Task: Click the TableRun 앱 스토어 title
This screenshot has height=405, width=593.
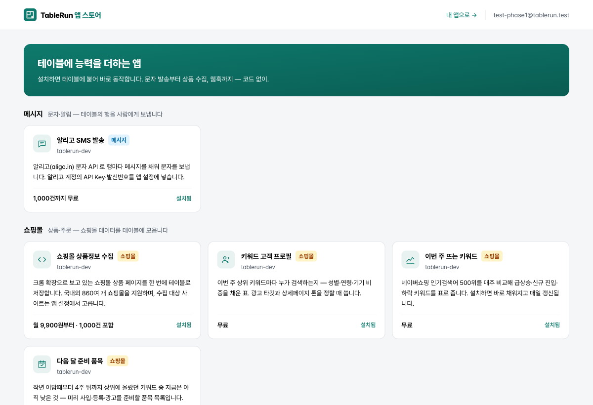Action: (x=71, y=15)
